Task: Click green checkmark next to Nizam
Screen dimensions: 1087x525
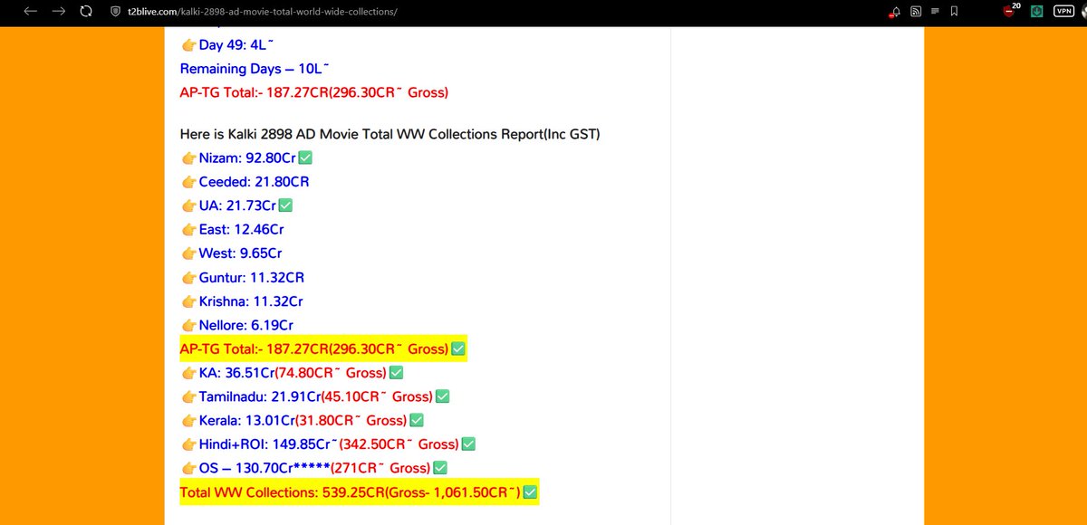Action: click(x=305, y=157)
